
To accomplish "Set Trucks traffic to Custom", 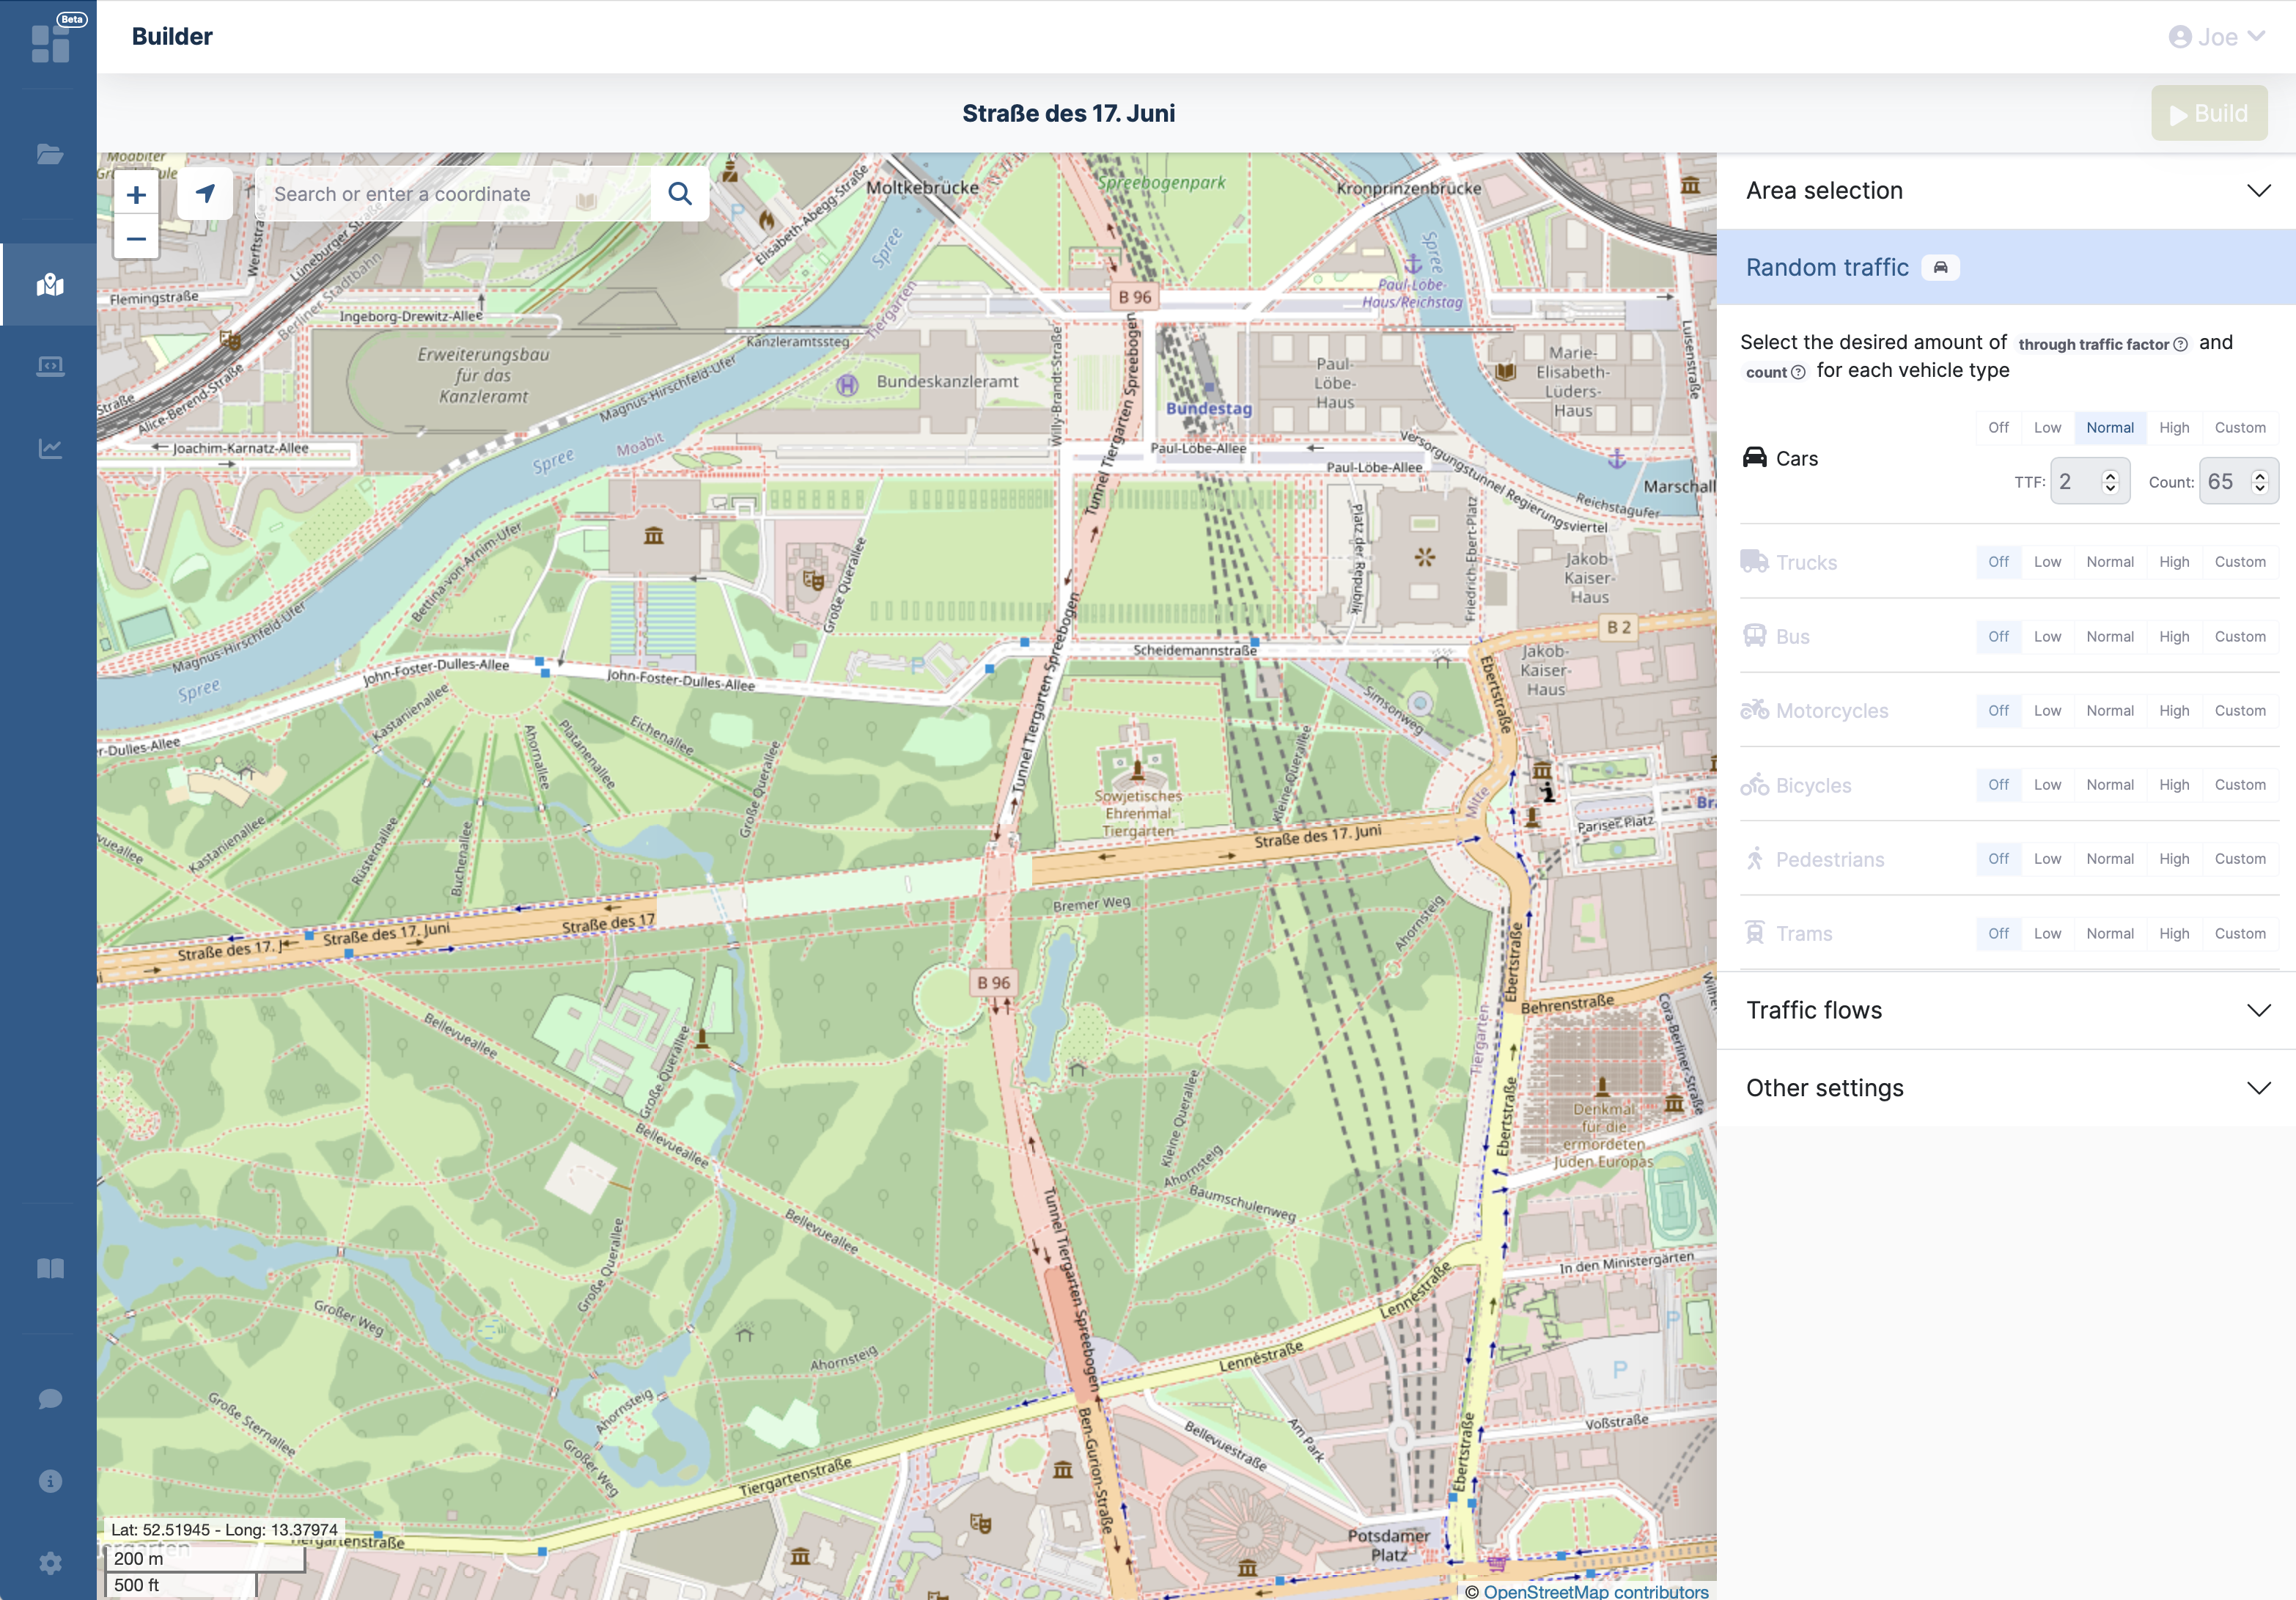I will tap(2240, 562).
